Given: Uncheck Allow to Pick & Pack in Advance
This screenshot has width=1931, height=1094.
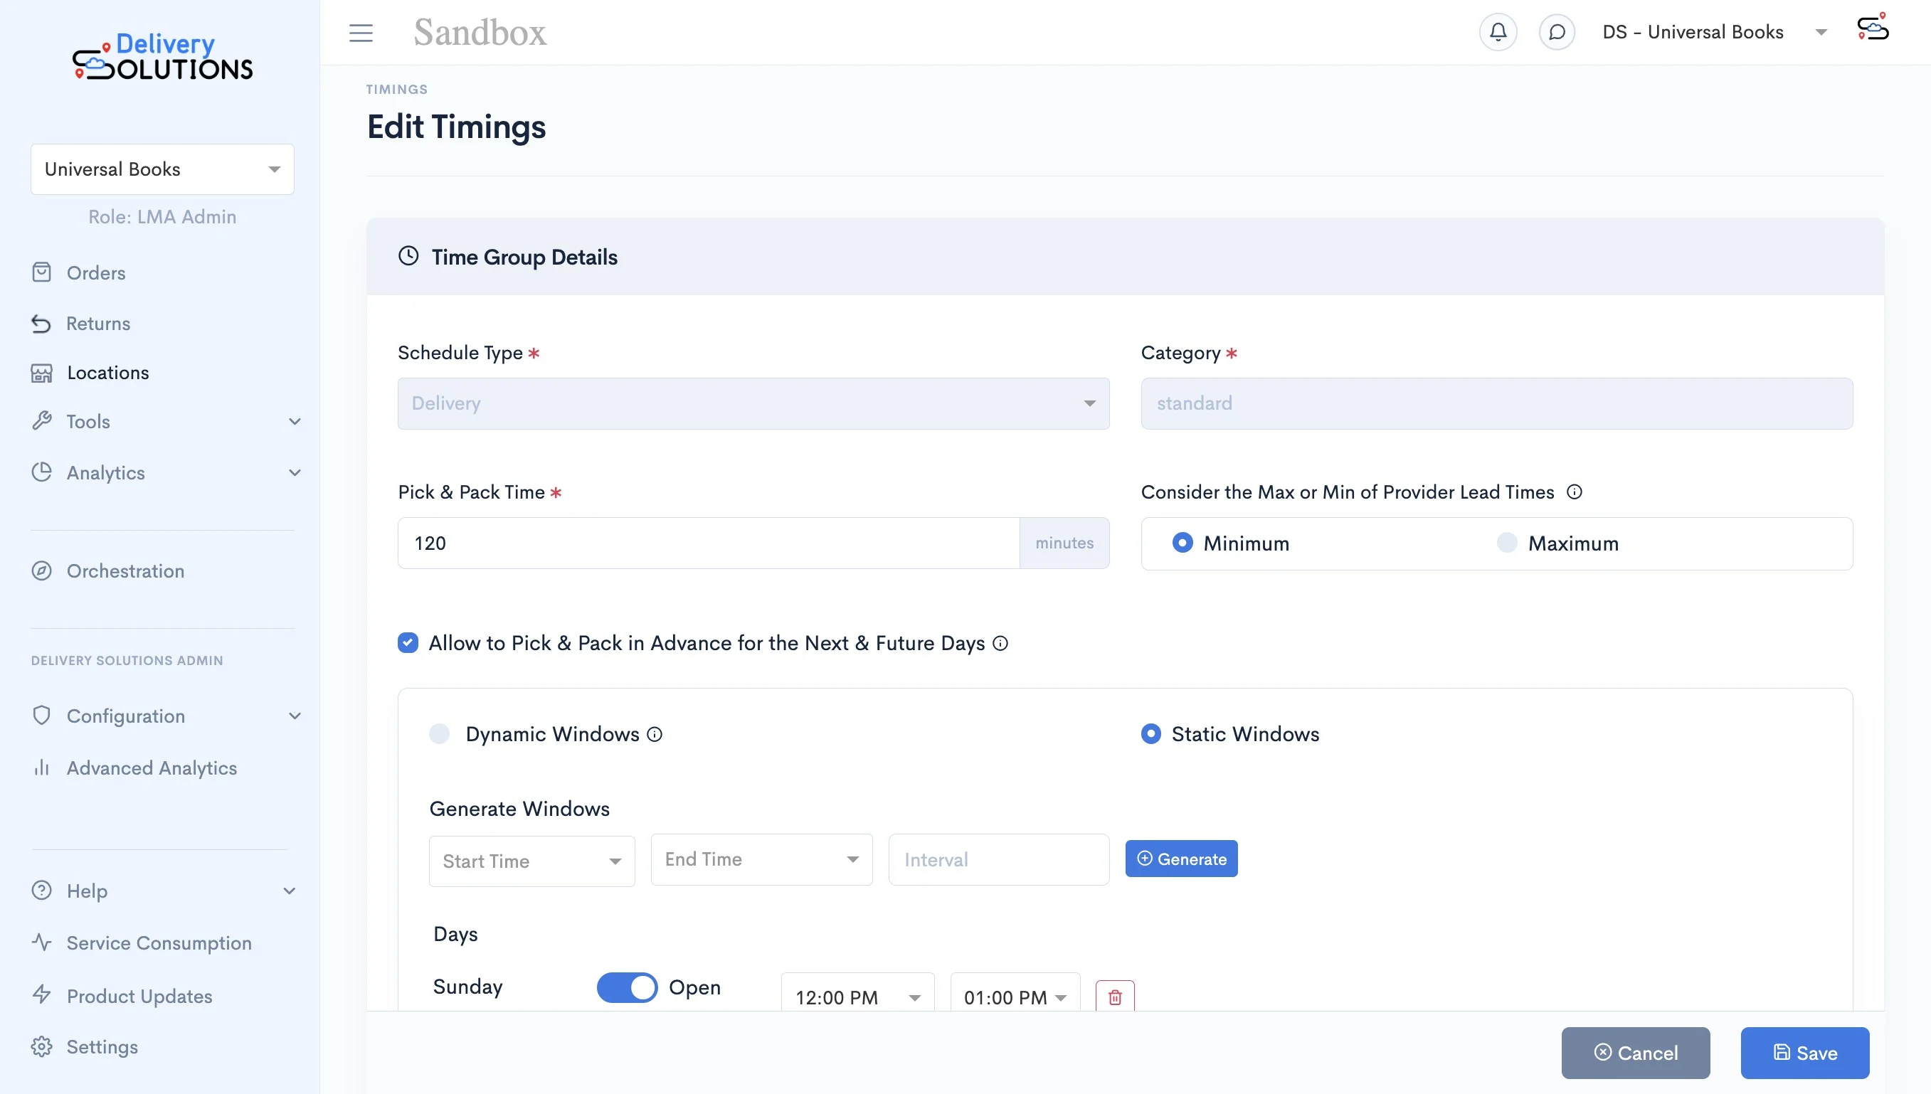Looking at the screenshot, I should click(408, 642).
